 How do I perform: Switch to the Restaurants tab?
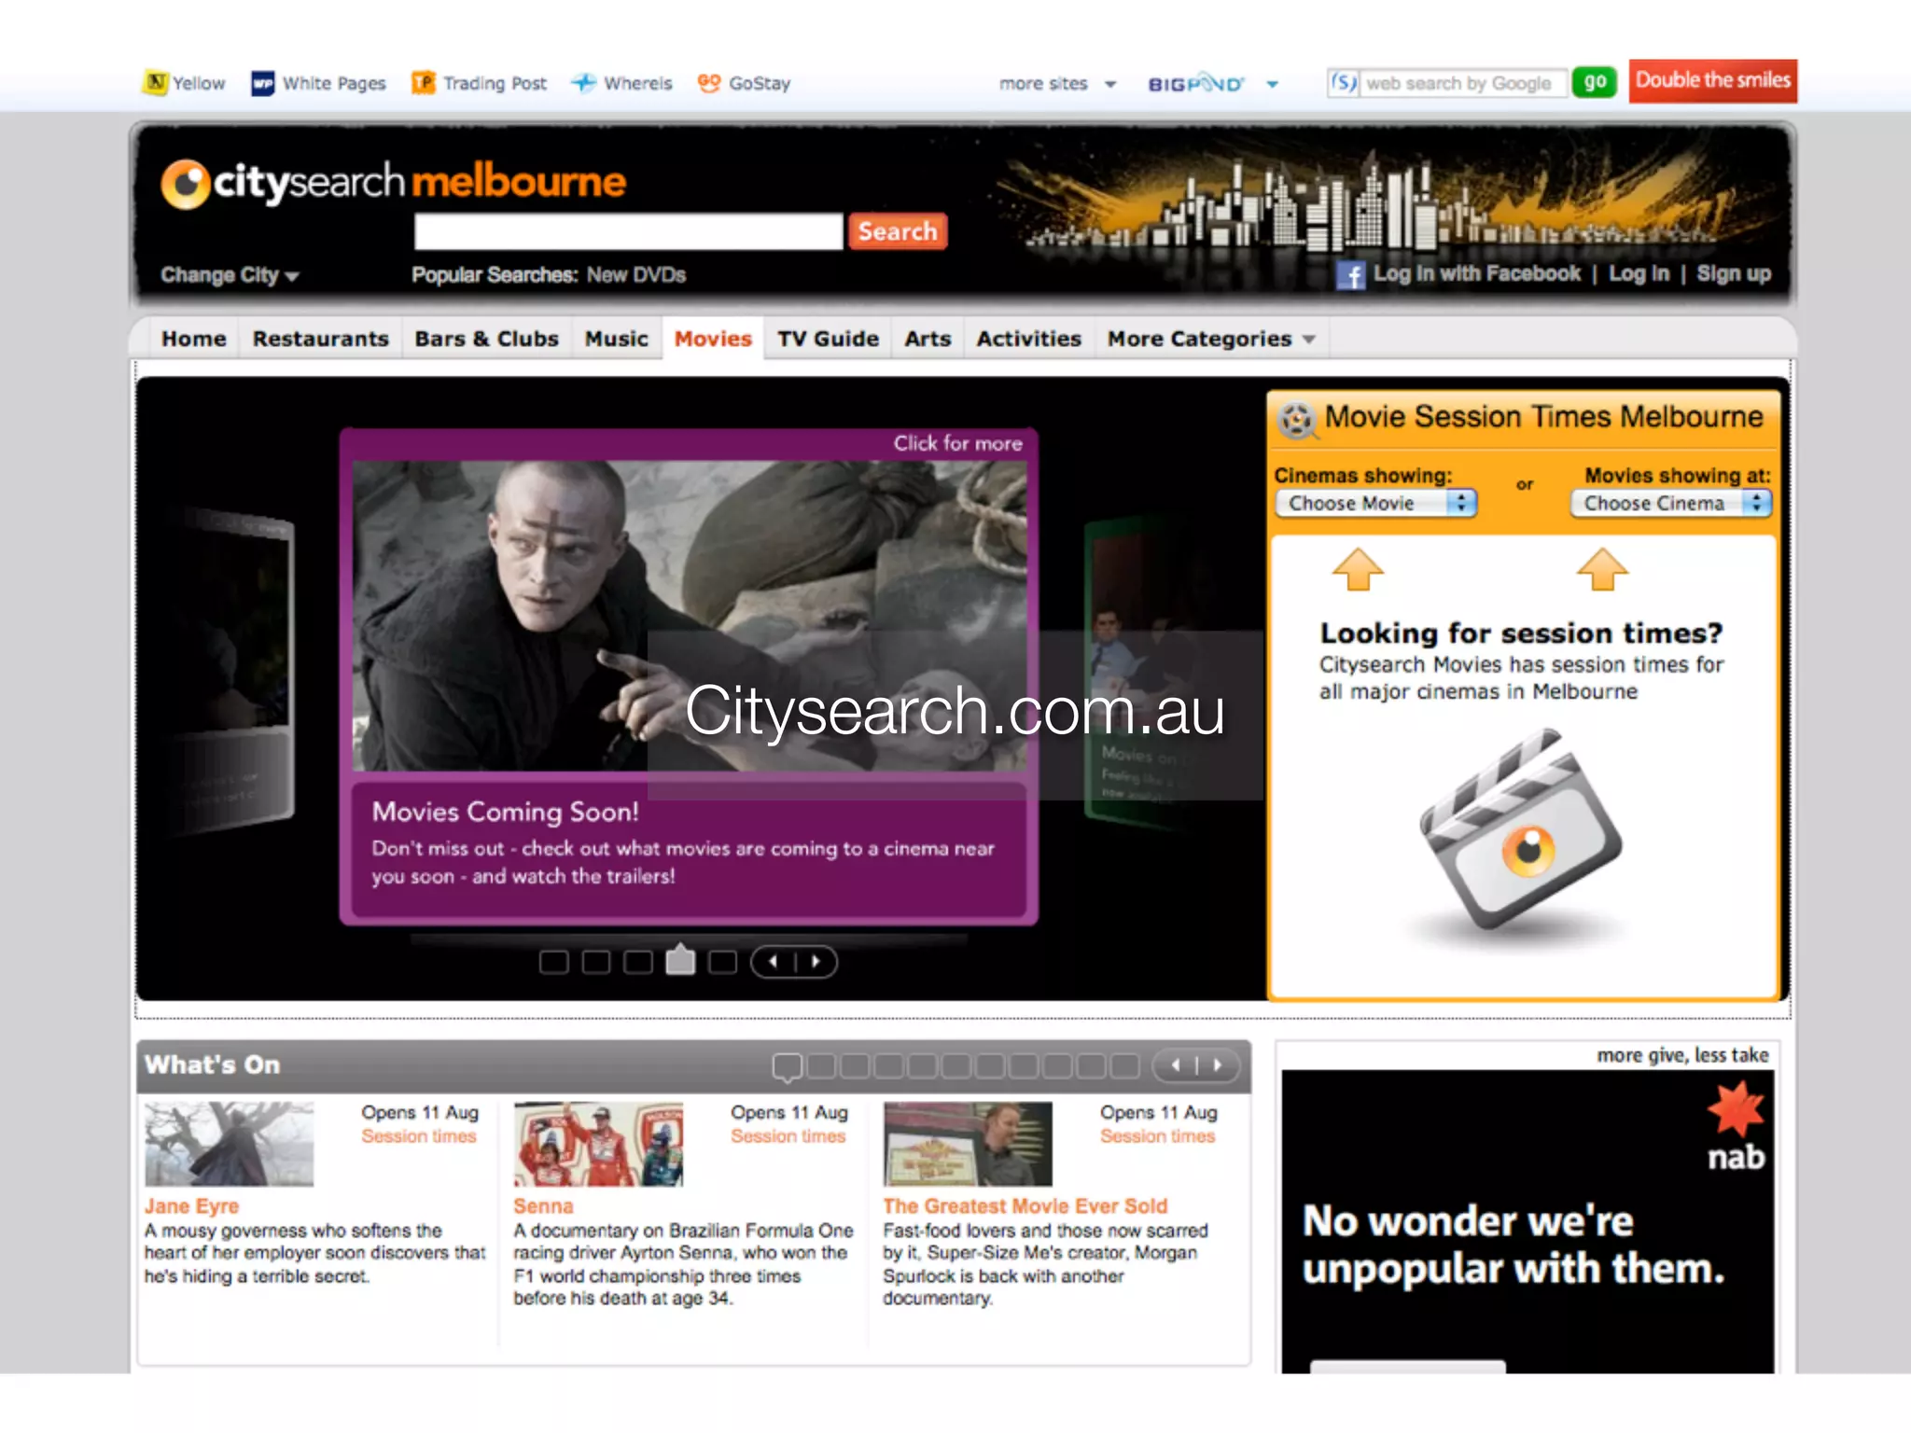click(320, 339)
